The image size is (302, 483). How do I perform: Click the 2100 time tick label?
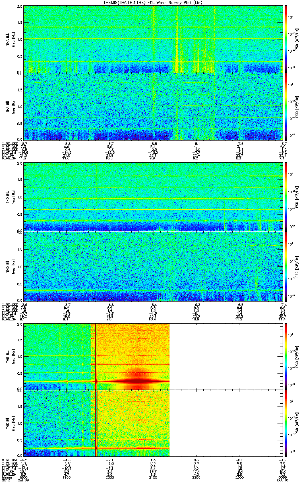tap(153, 477)
